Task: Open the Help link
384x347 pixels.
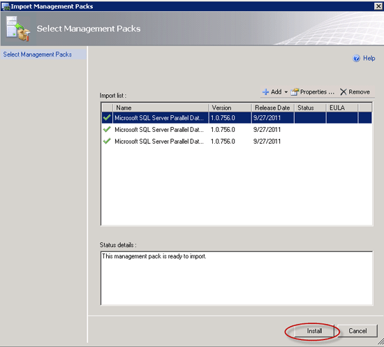Action: tap(369, 58)
